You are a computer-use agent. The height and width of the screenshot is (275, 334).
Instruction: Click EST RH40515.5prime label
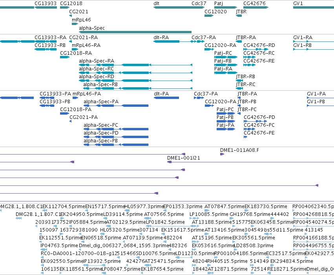[x=227, y=261]
